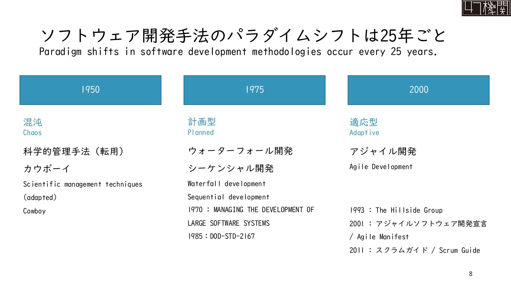This screenshot has height=287, width=511.
Task: Click the 'Chaos' label
Action: click(32, 133)
